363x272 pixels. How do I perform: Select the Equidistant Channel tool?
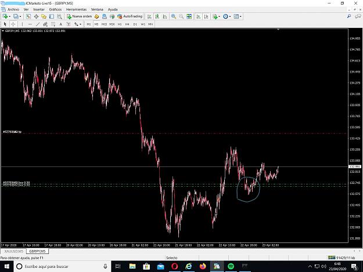click(45, 24)
